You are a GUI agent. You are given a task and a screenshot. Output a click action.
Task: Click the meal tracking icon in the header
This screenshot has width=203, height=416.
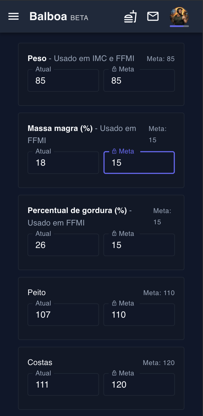[x=130, y=16]
